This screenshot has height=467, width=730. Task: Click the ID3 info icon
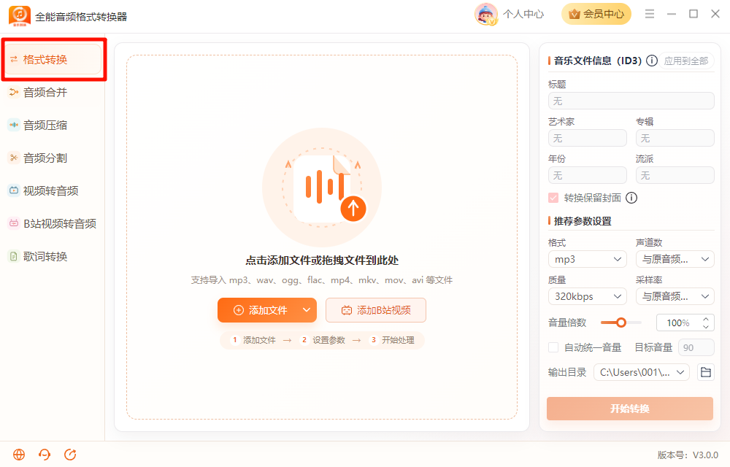(x=652, y=61)
